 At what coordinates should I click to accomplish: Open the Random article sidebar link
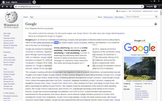8,43
